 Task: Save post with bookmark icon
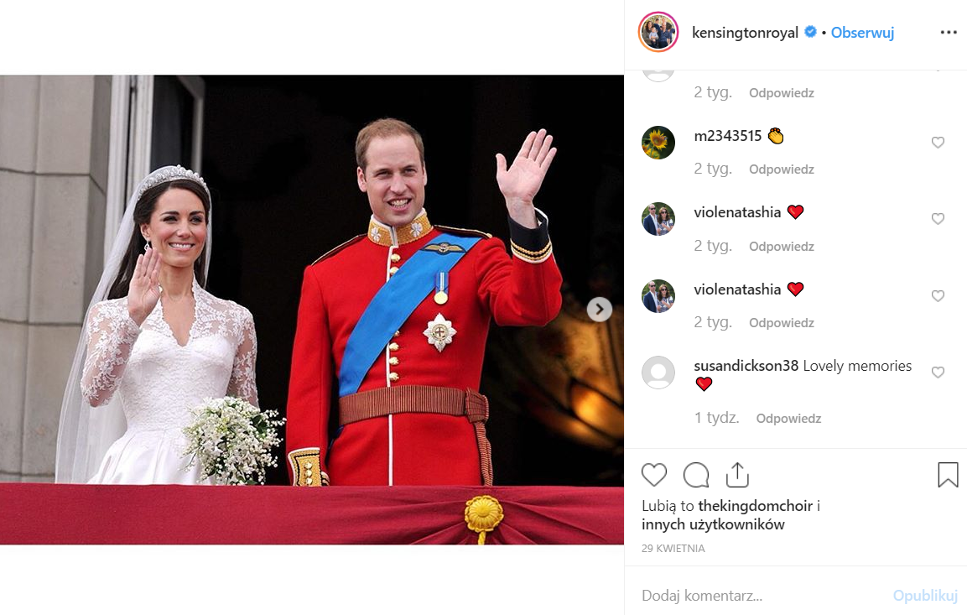[x=948, y=474]
